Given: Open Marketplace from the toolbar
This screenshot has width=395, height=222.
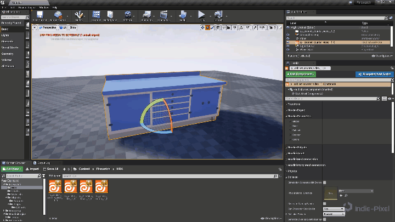Looking at the screenshot, I should (110, 16).
